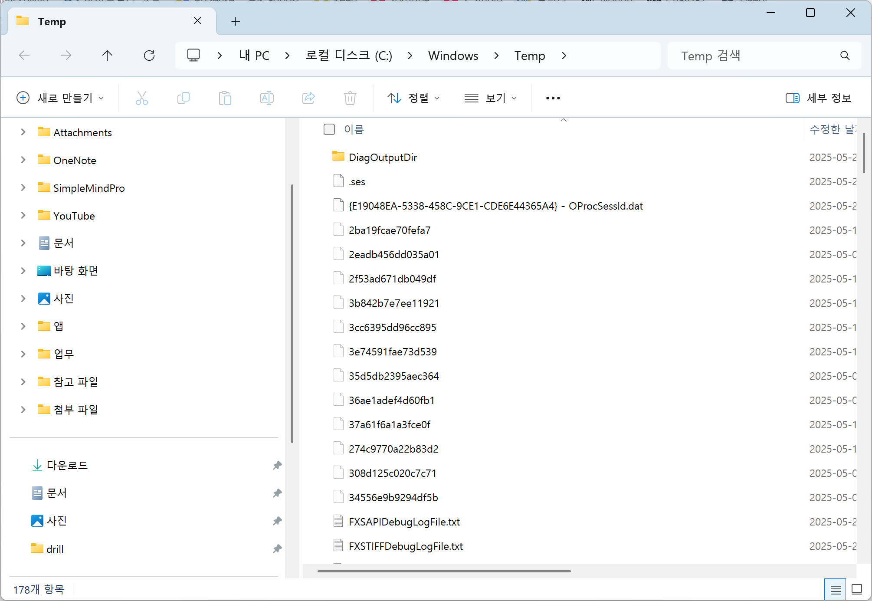Click the Rename toolbar icon
This screenshot has width=872, height=601.
click(267, 98)
